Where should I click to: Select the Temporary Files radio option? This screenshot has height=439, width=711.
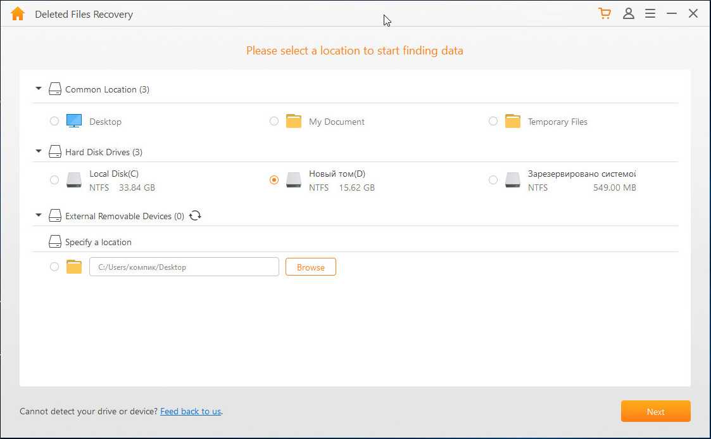tap(493, 121)
